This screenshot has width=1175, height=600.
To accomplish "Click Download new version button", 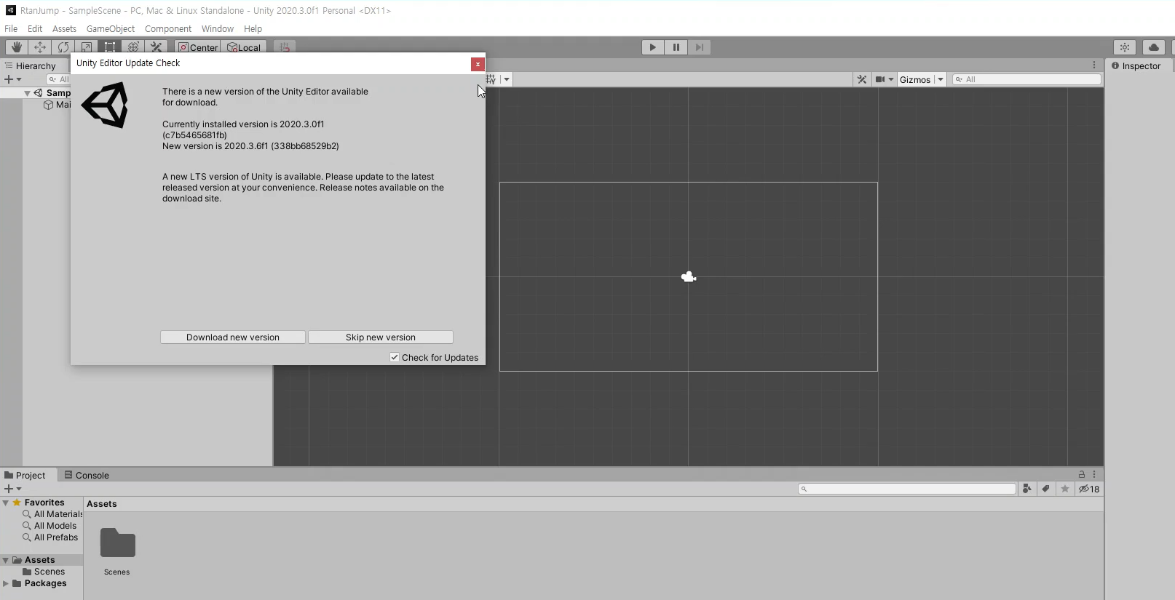I will 233,337.
